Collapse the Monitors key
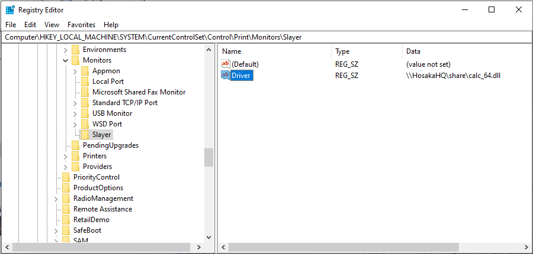The width and height of the screenshot is (533, 254). click(x=66, y=60)
